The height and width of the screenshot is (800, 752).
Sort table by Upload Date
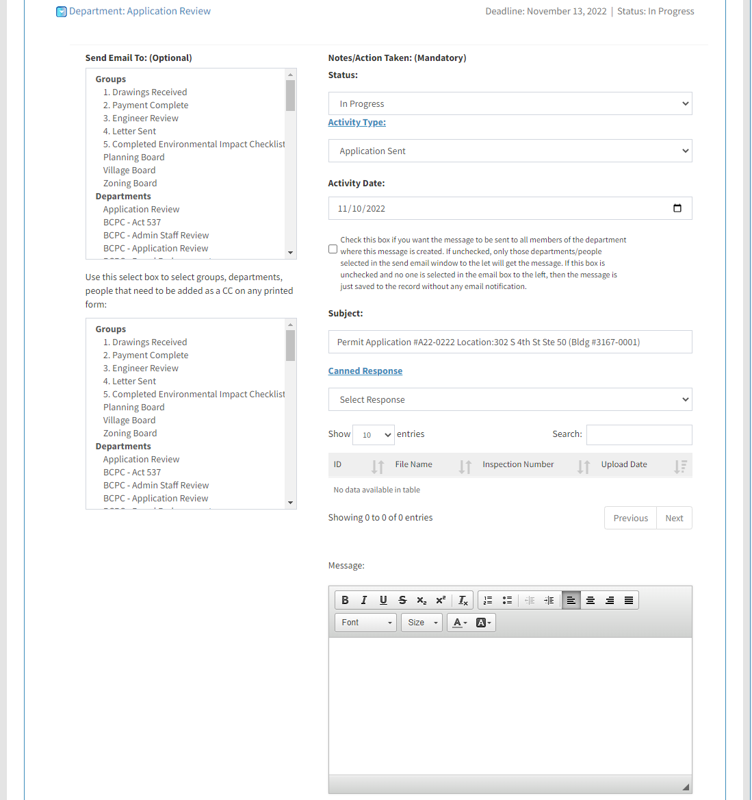point(681,466)
